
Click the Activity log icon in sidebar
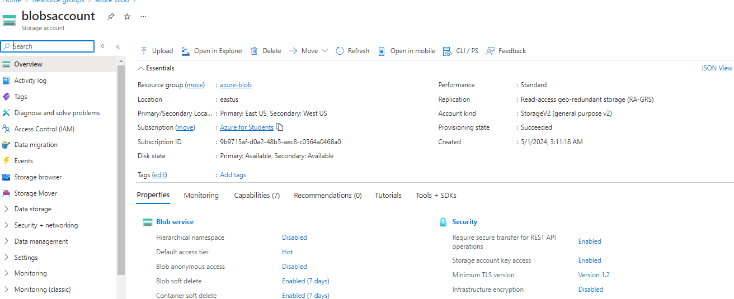6,80
